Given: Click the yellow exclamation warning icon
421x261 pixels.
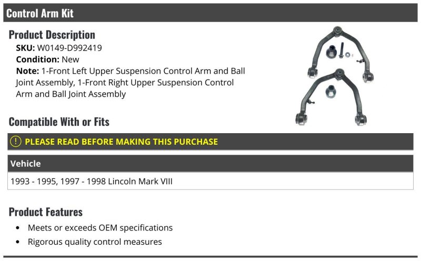Looking at the screenshot, I should click(x=16, y=142).
